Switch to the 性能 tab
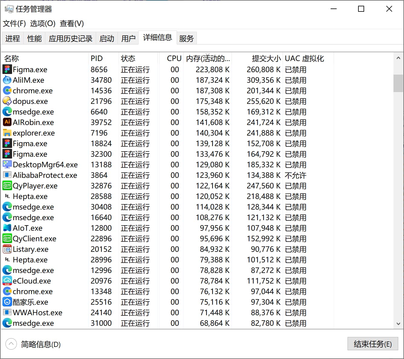This screenshot has height=359, width=404. pos(34,39)
